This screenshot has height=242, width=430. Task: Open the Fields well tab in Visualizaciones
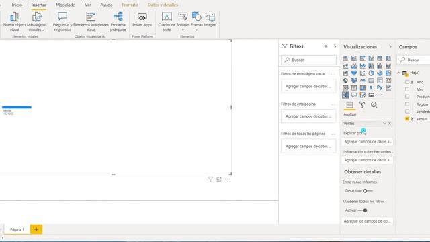(349, 105)
